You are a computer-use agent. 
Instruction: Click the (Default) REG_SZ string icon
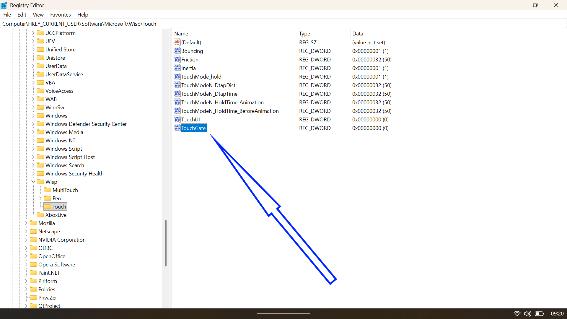pyautogui.click(x=177, y=42)
